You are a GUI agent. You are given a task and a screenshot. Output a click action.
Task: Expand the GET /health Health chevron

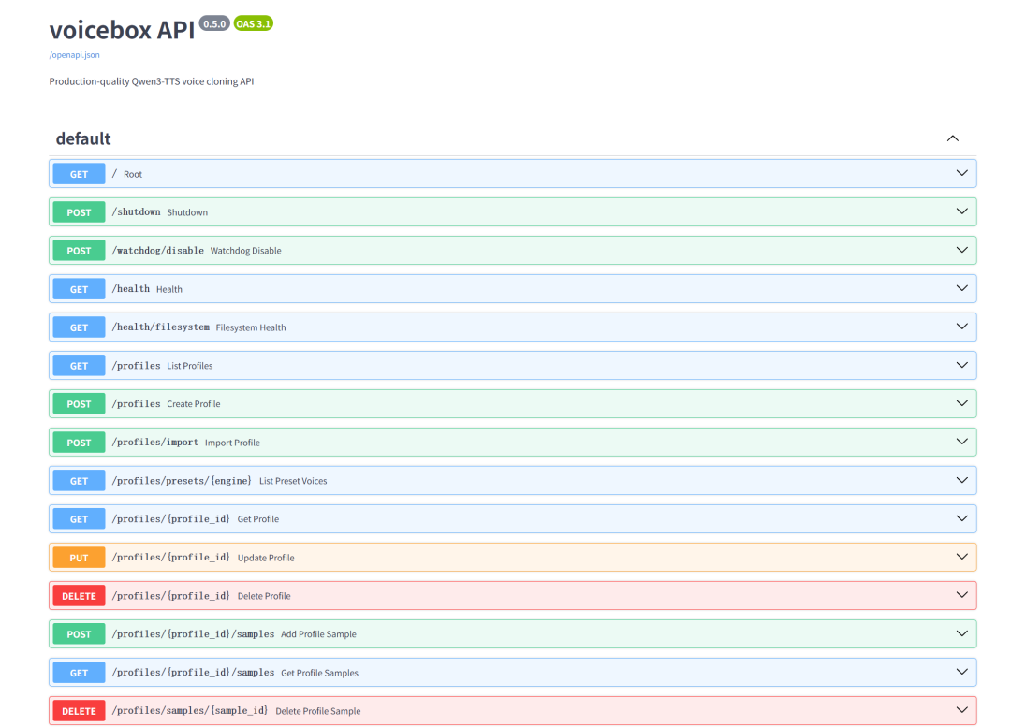(x=961, y=288)
